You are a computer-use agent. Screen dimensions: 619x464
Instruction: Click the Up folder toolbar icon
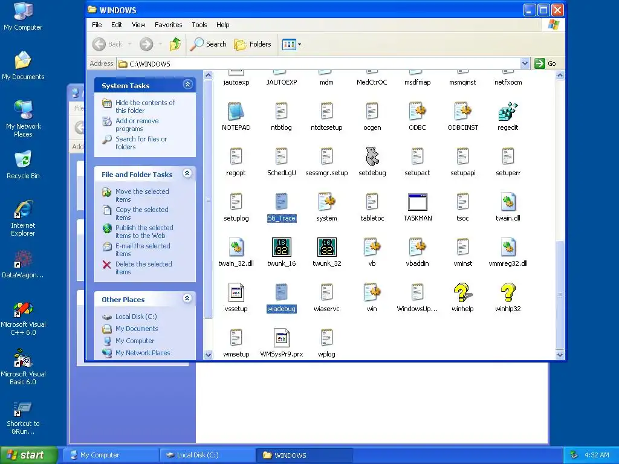point(175,44)
